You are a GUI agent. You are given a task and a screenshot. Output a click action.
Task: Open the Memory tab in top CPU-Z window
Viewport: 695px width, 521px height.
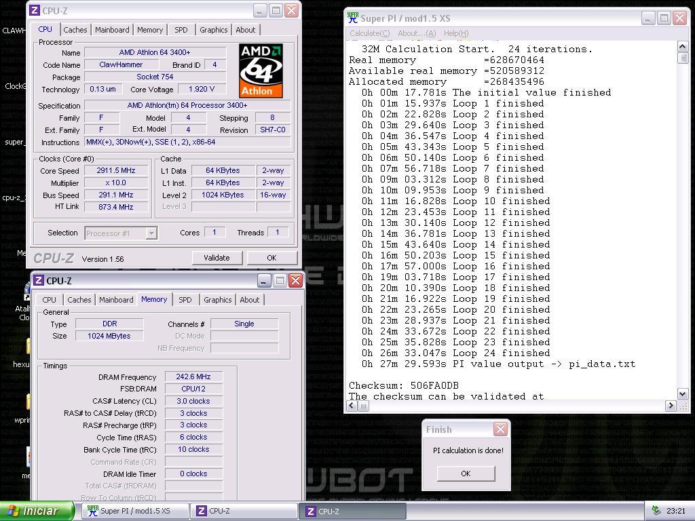coord(150,30)
